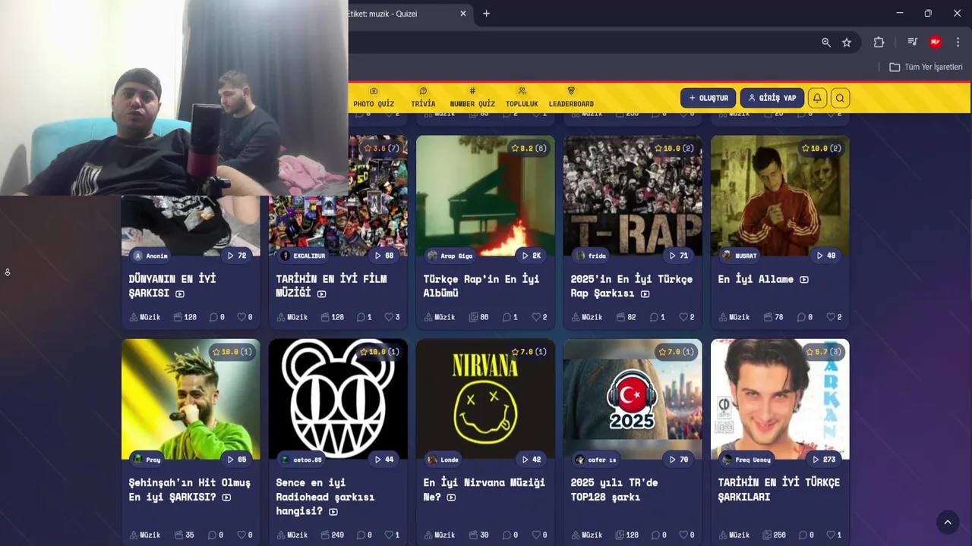
Task: Open Şehinşah'ın Hit Olmuş En iyi ŞARKISI title
Action: tap(189, 489)
